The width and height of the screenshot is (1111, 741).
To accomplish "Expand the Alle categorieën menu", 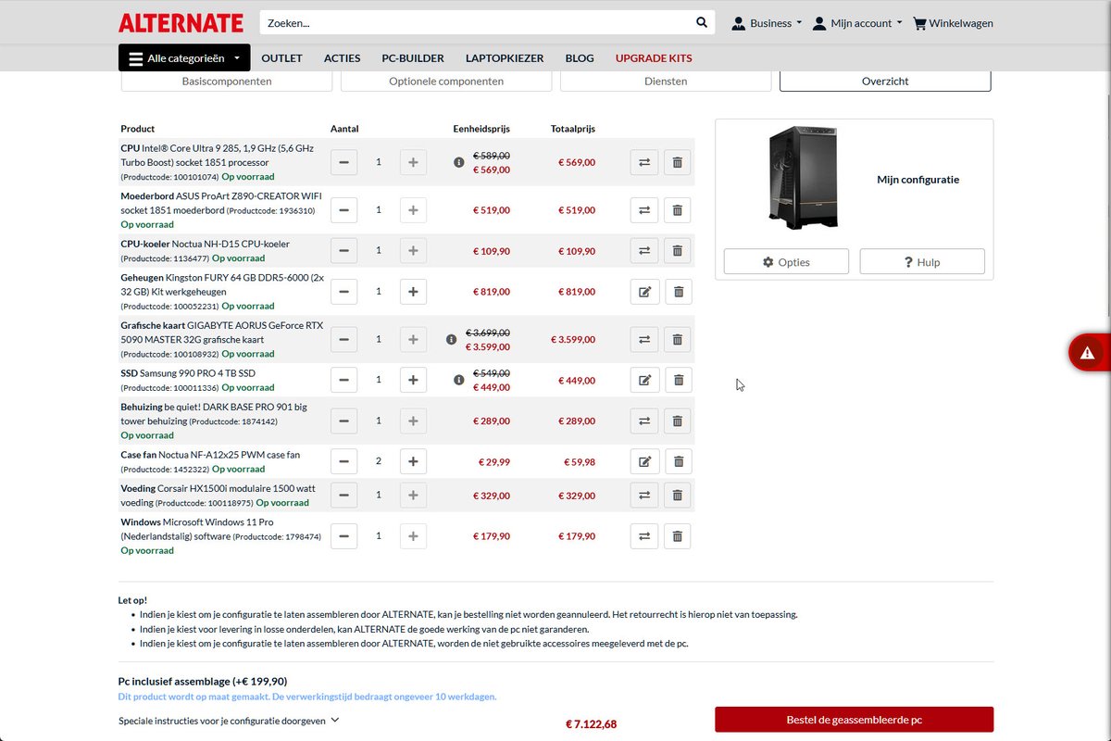I will click(x=184, y=57).
